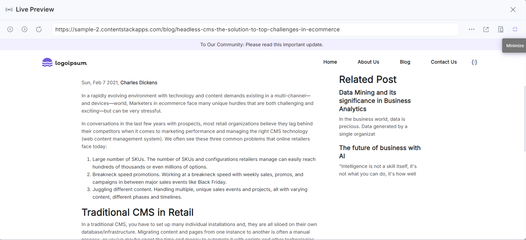
Task: Open the Blog nav item
Action: pos(405,62)
